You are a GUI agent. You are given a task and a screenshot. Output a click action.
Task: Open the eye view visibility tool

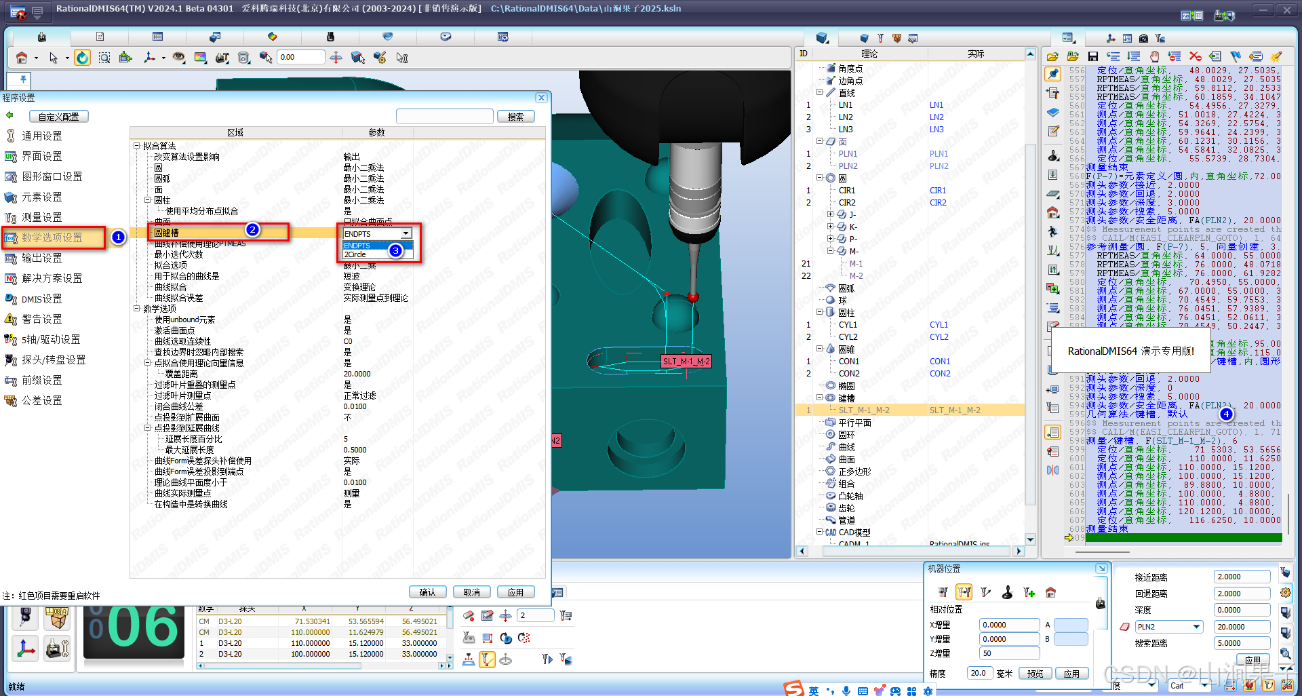coord(178,58)
